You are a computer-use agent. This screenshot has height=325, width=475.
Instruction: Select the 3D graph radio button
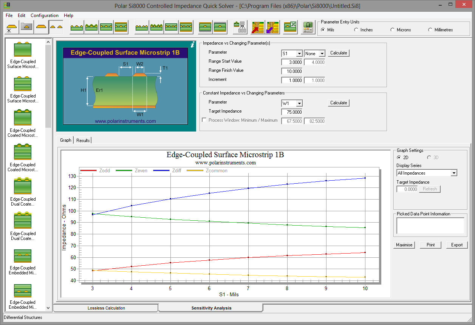[429, 157]
